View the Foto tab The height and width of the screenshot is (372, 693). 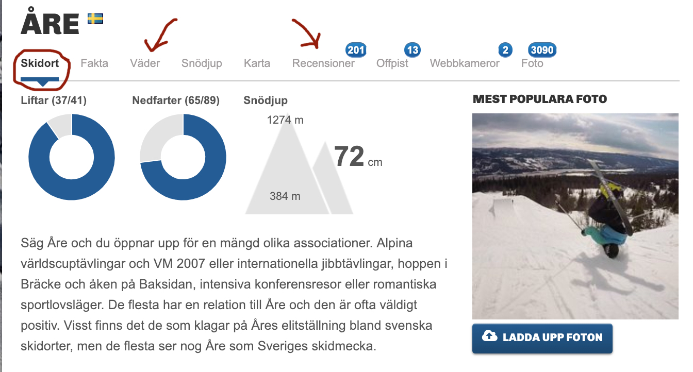(x=532, y=64)
